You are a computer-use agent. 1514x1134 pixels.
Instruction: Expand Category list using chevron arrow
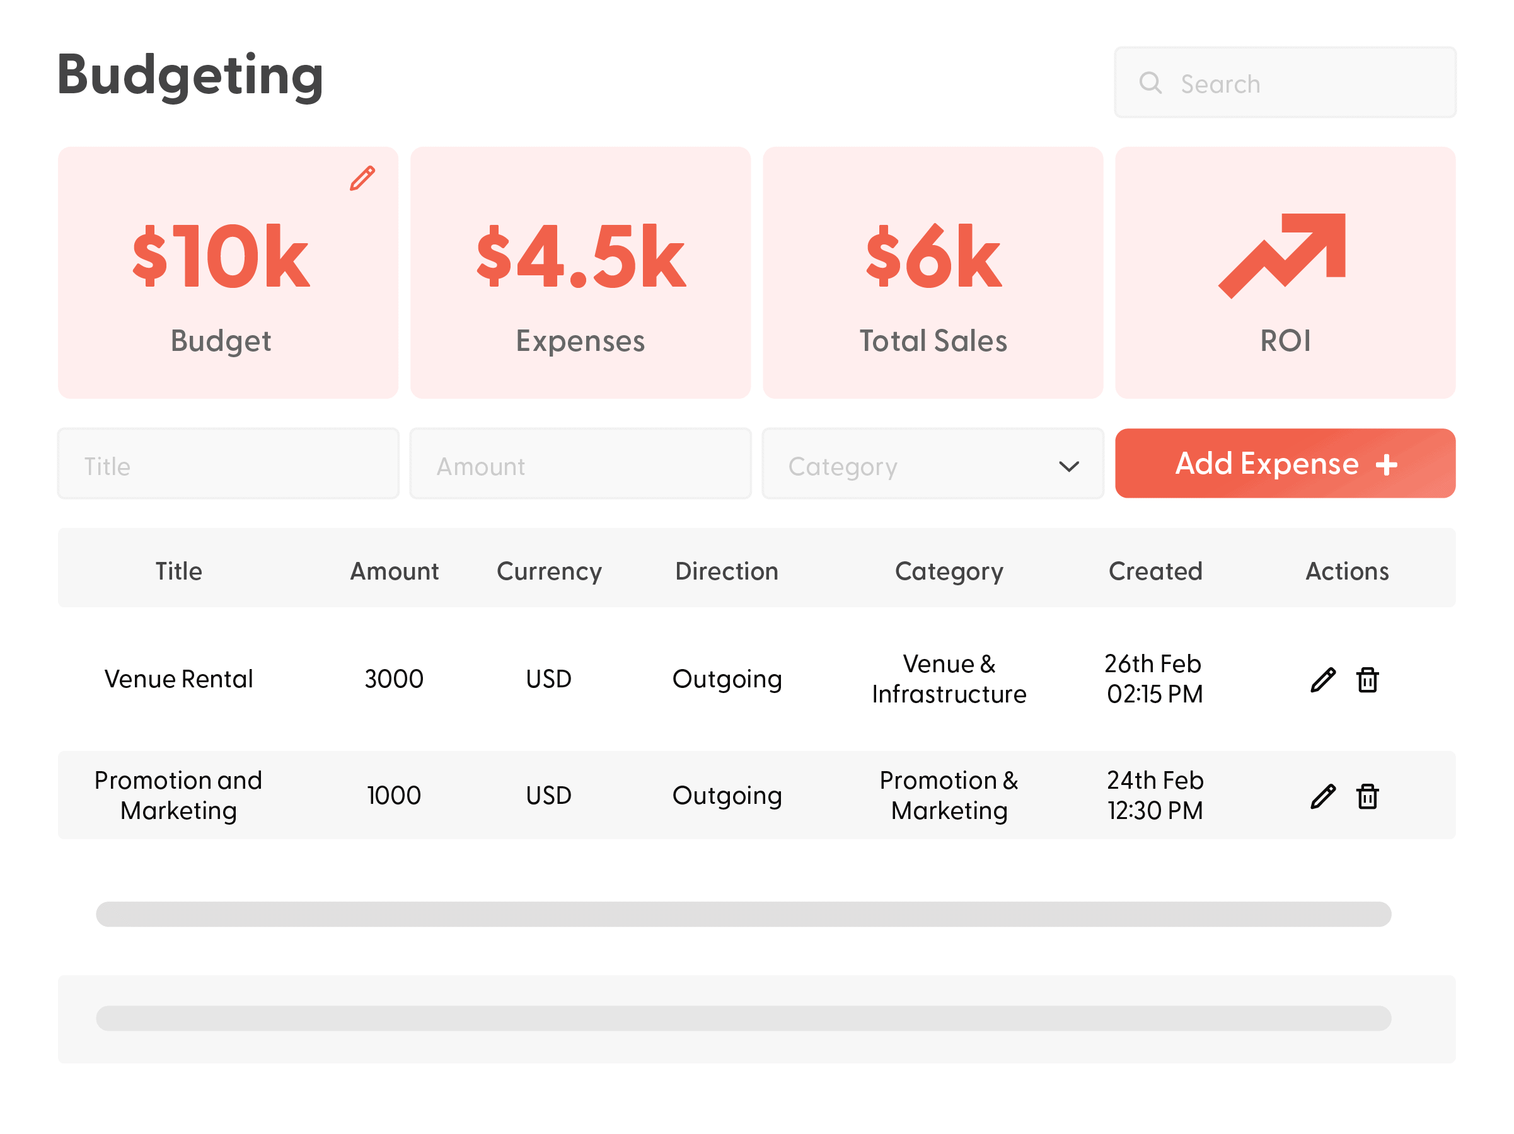[x=1068, y=466]
